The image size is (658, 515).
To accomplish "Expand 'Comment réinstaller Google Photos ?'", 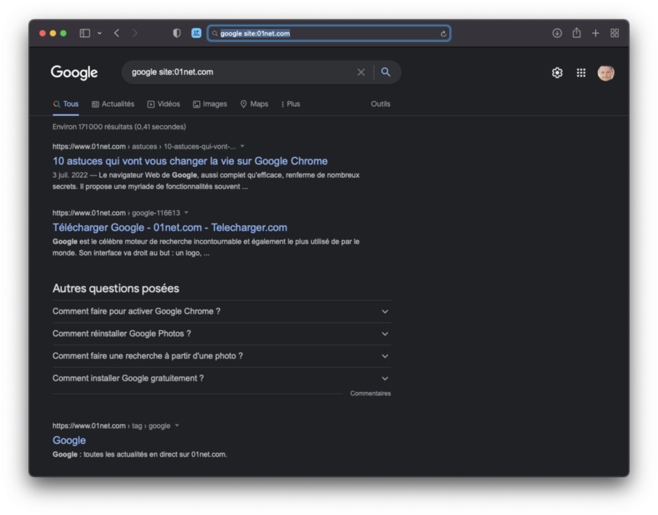I will tap(222, 334).
